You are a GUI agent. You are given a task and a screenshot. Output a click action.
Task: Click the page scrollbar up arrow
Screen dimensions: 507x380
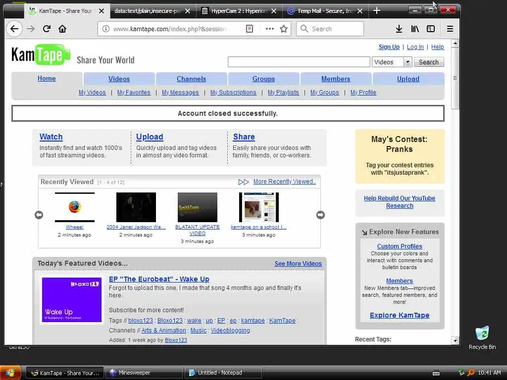point(456,43)
